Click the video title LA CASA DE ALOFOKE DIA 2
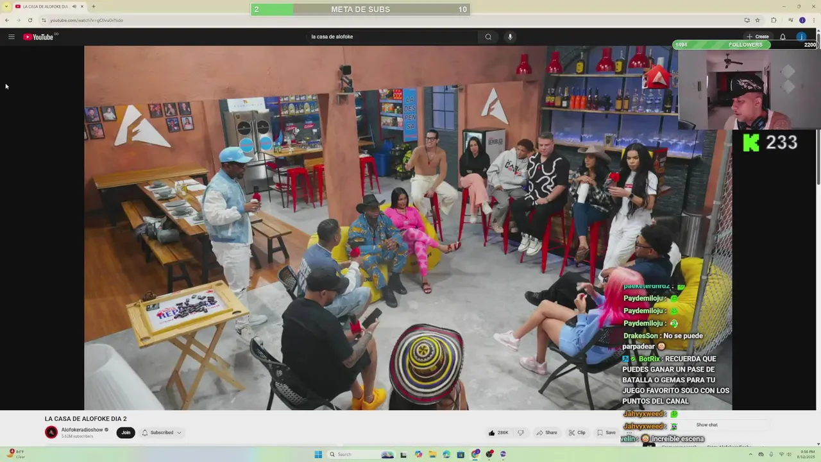Viewport: 821px width, 462px height. pos(85,419)
